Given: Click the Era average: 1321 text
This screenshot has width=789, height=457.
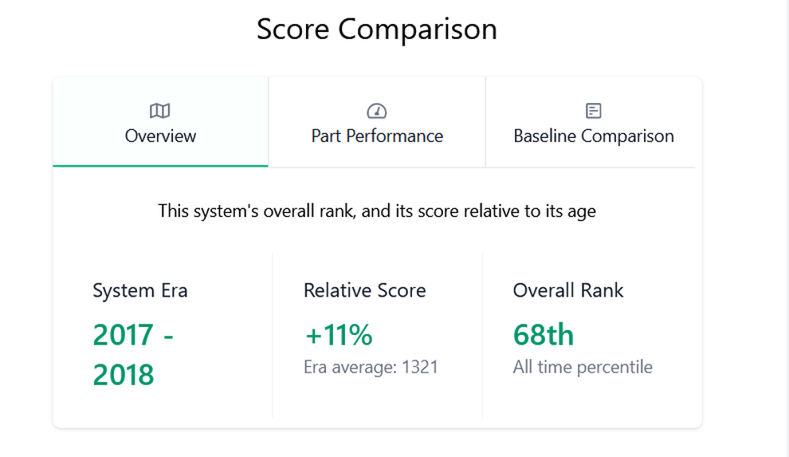Looking at the screenshot, I should coord(371,367).
